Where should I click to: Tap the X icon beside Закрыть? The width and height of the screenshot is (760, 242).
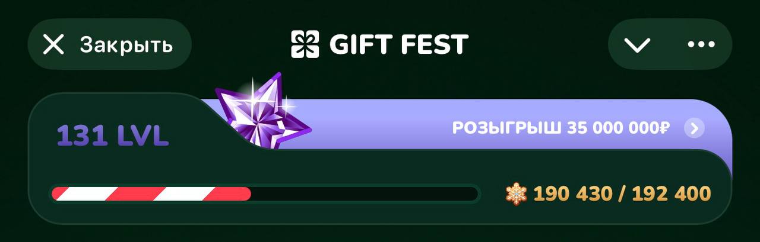click(53, 44)
